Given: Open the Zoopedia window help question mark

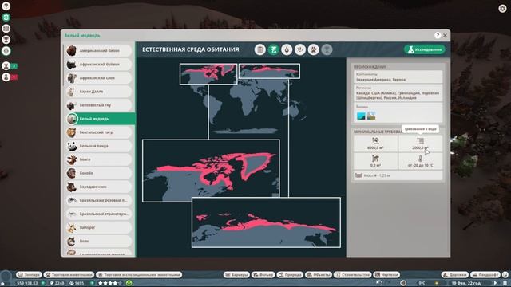Looking at the screenshot, I should 438,35.
